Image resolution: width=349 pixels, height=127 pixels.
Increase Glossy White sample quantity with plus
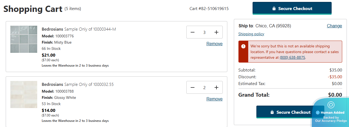[x=216, y=87]
